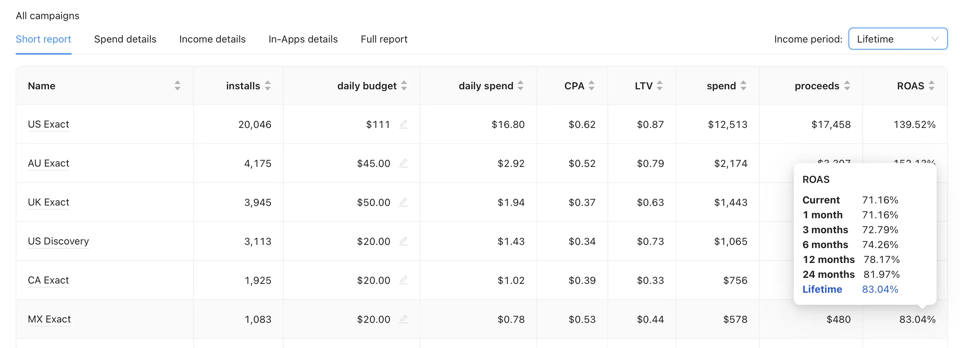
Task: Click the $12,513 spend value
Action: (x=727, y=124)
